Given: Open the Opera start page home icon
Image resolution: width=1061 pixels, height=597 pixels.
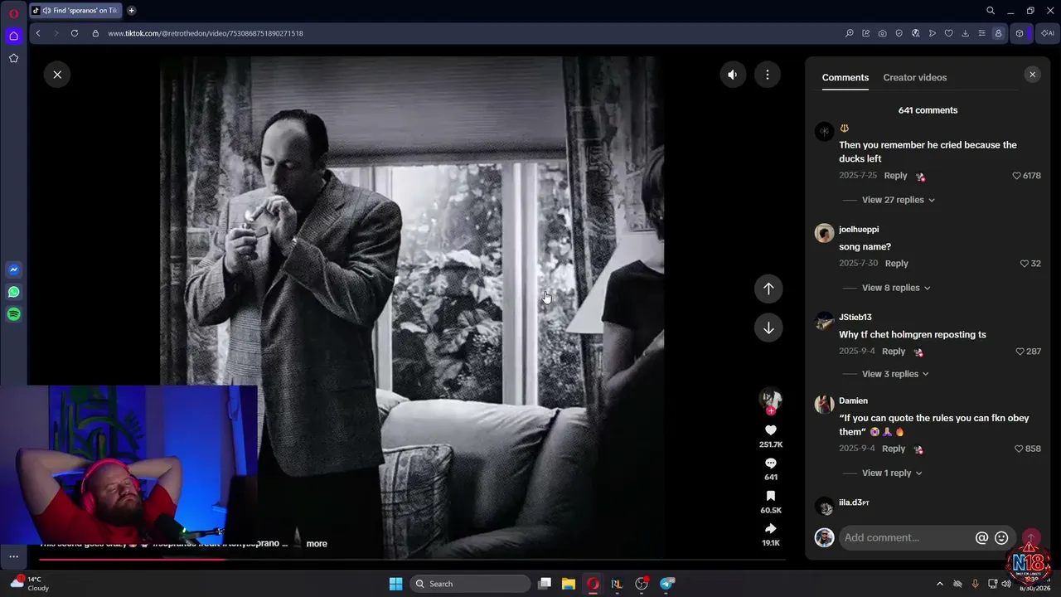Looking at the screenshot, I should pos(13,36).
